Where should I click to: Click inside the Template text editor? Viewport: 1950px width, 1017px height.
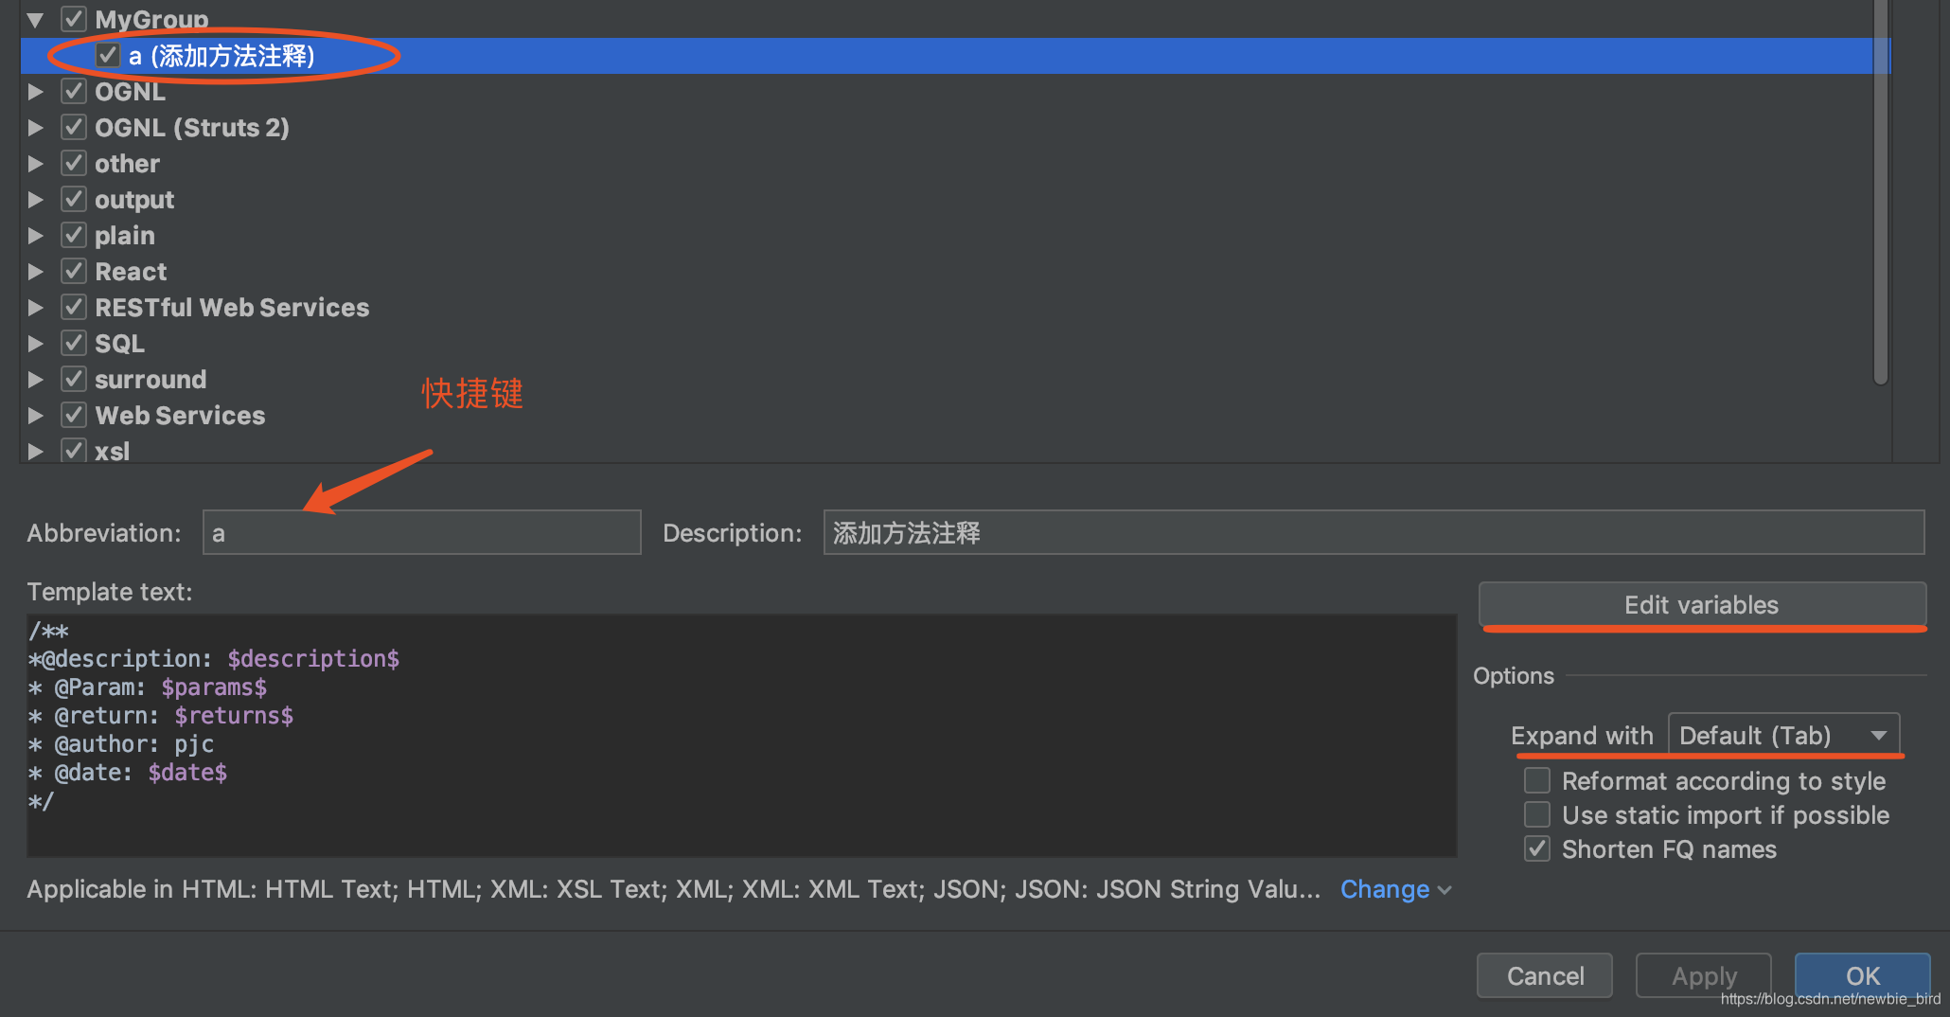[x=741, y=735]
